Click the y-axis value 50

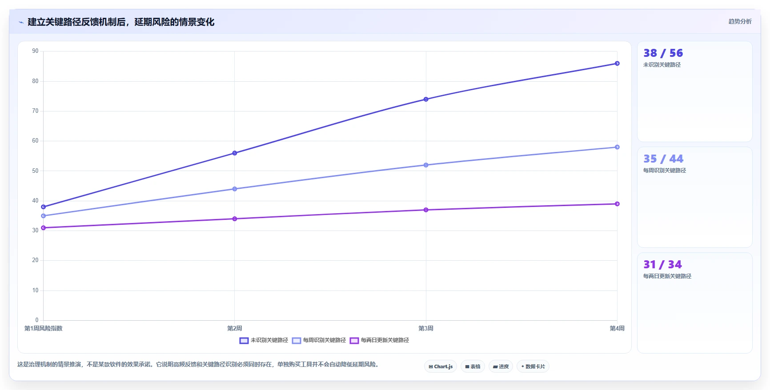35,171
